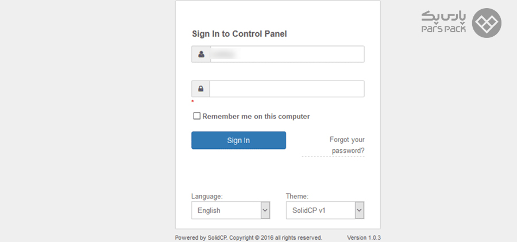The width and height of the screenshot is (517, 242).
Task: Click the "Sign In to Control Panel" heading
Action: pos(239,33)
